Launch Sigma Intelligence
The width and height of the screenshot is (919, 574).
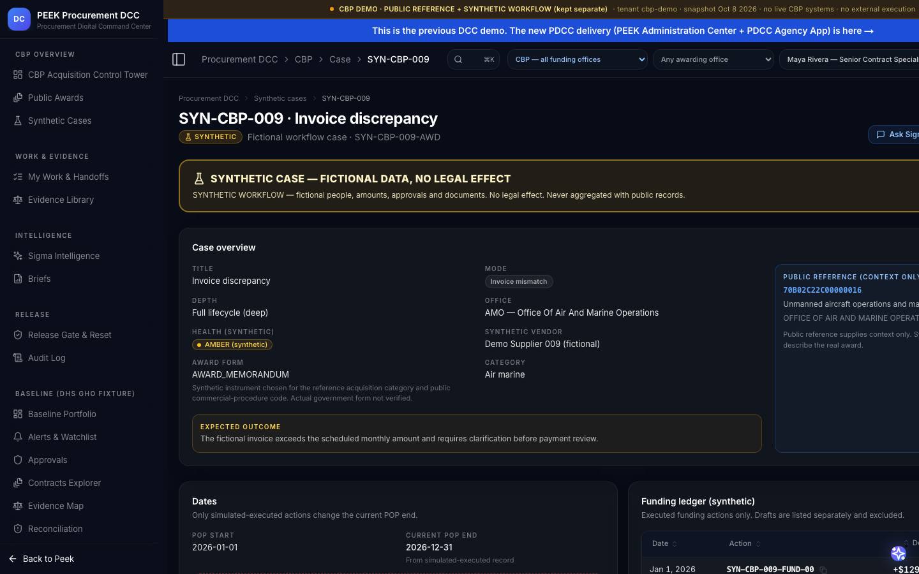80,256
